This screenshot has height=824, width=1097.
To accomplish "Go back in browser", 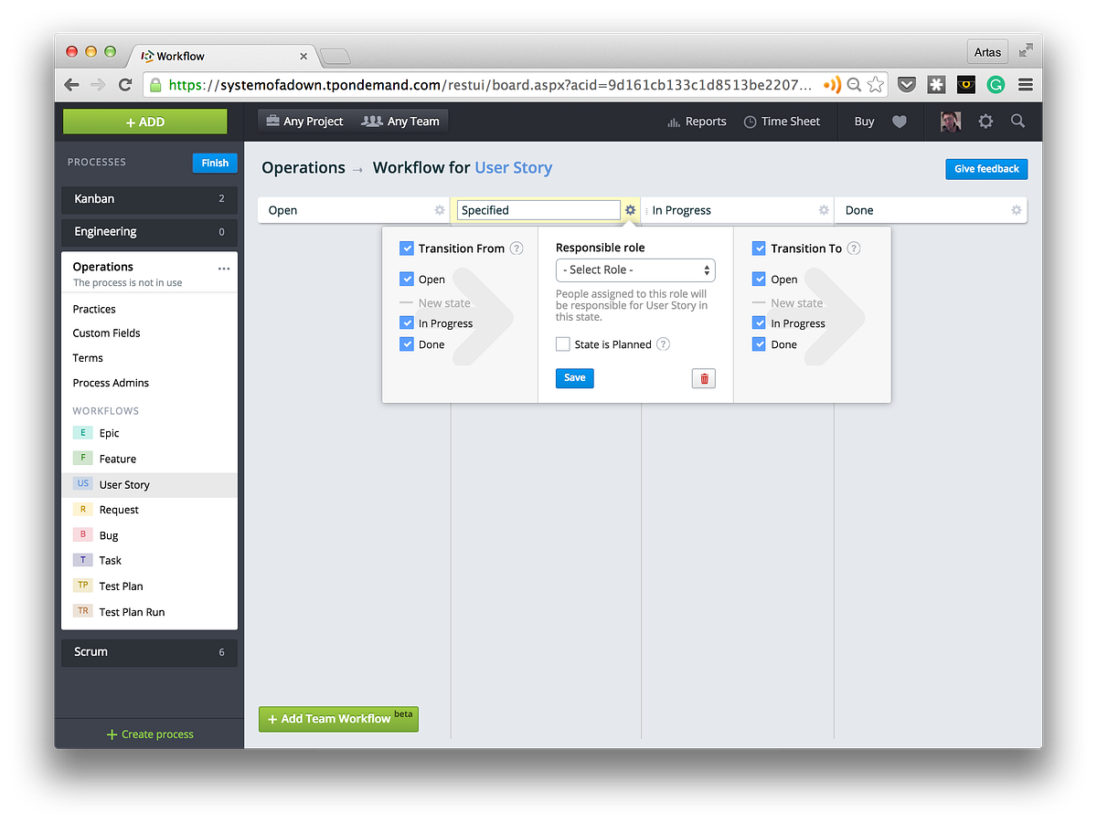I will 71,84.
